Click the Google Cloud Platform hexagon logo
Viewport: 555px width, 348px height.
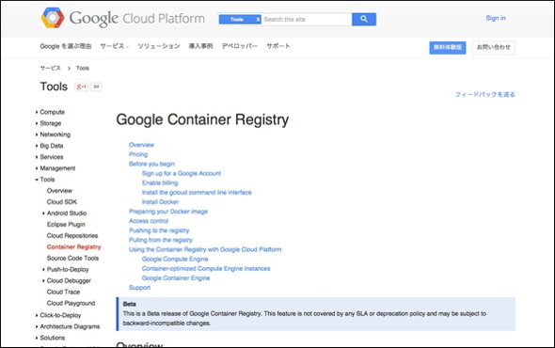(x=53, y=18)
